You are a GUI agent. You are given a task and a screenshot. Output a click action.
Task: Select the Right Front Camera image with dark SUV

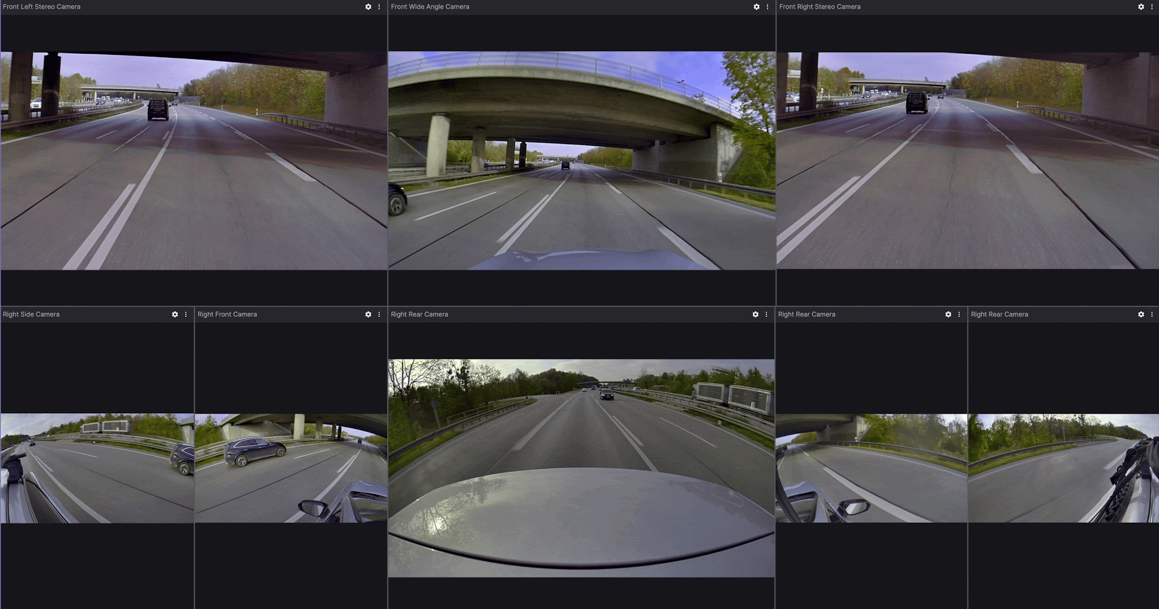[x=290, y=468]
